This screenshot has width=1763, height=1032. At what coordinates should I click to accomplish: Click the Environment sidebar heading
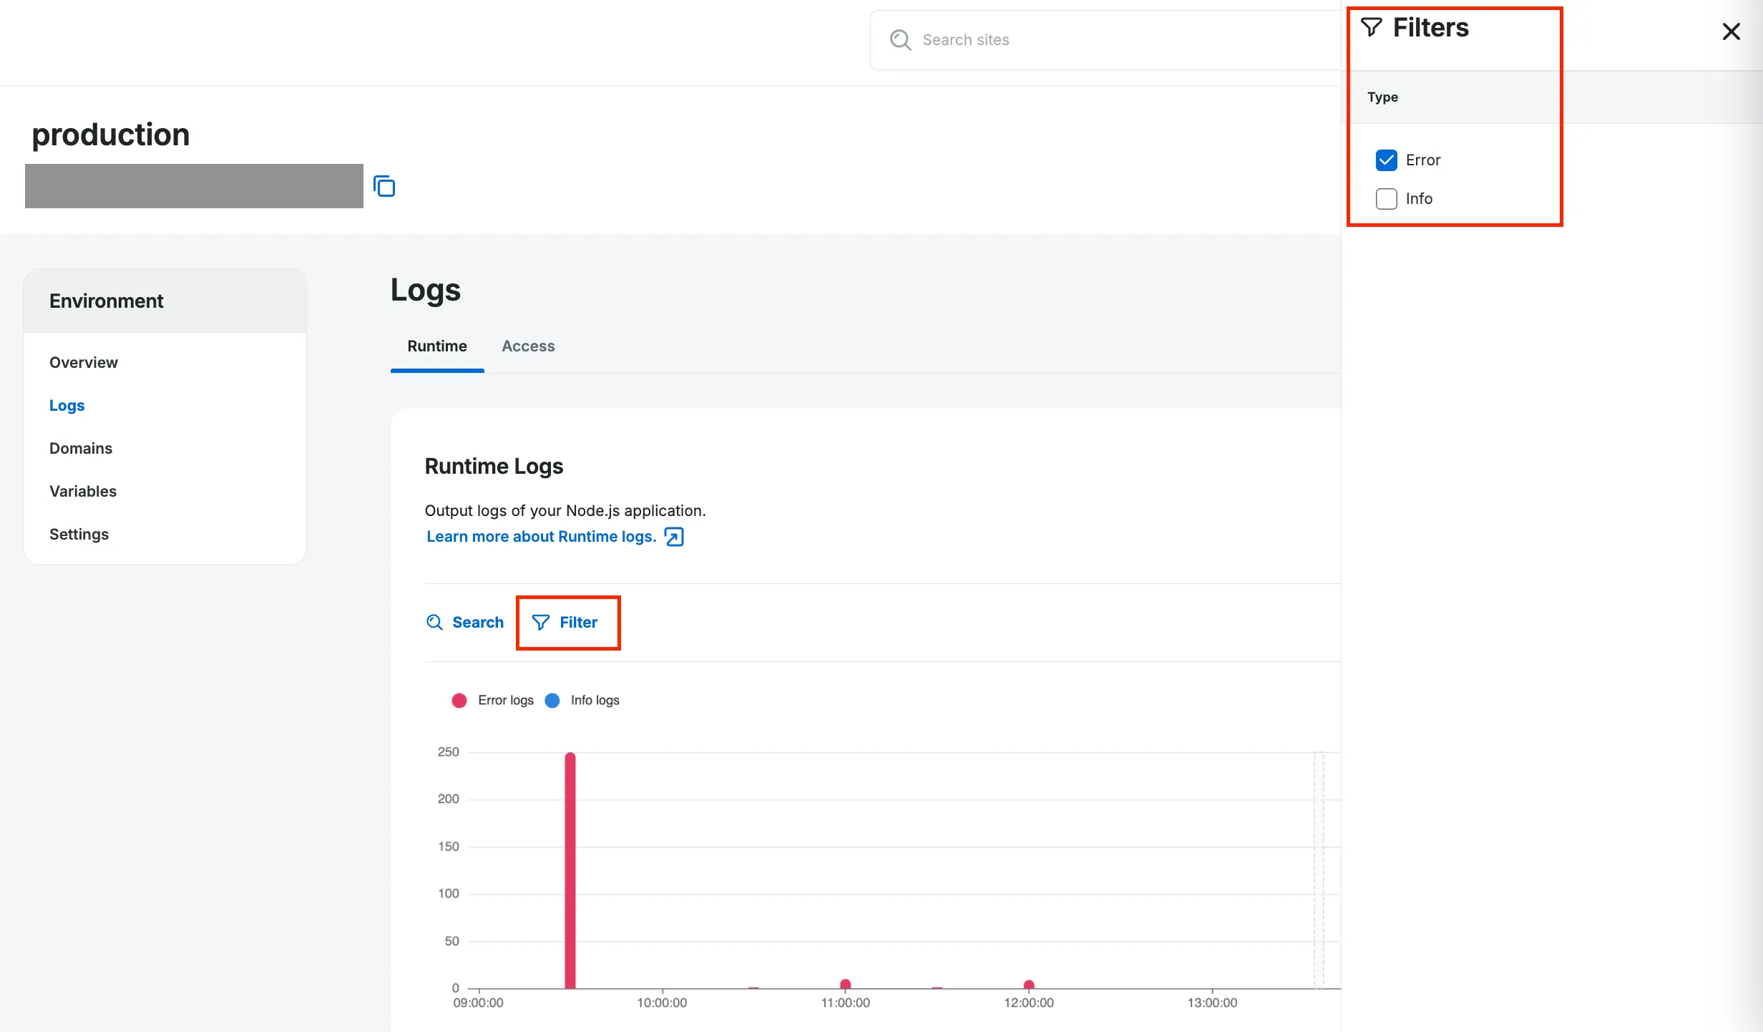107,301
